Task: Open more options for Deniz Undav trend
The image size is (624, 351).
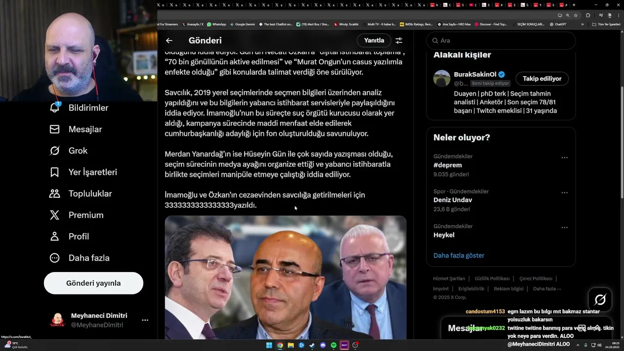Action: 565,193
